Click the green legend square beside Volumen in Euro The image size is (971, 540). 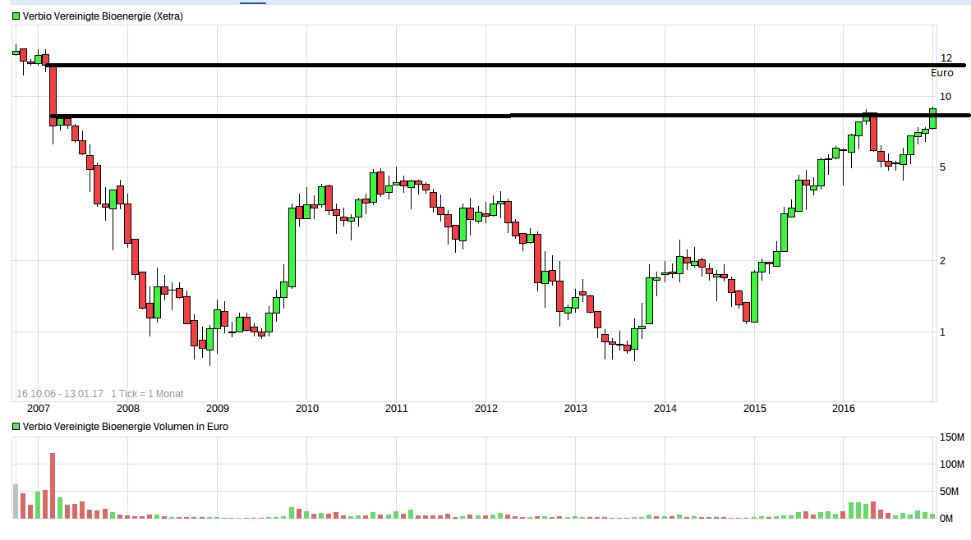pos(16,427)
